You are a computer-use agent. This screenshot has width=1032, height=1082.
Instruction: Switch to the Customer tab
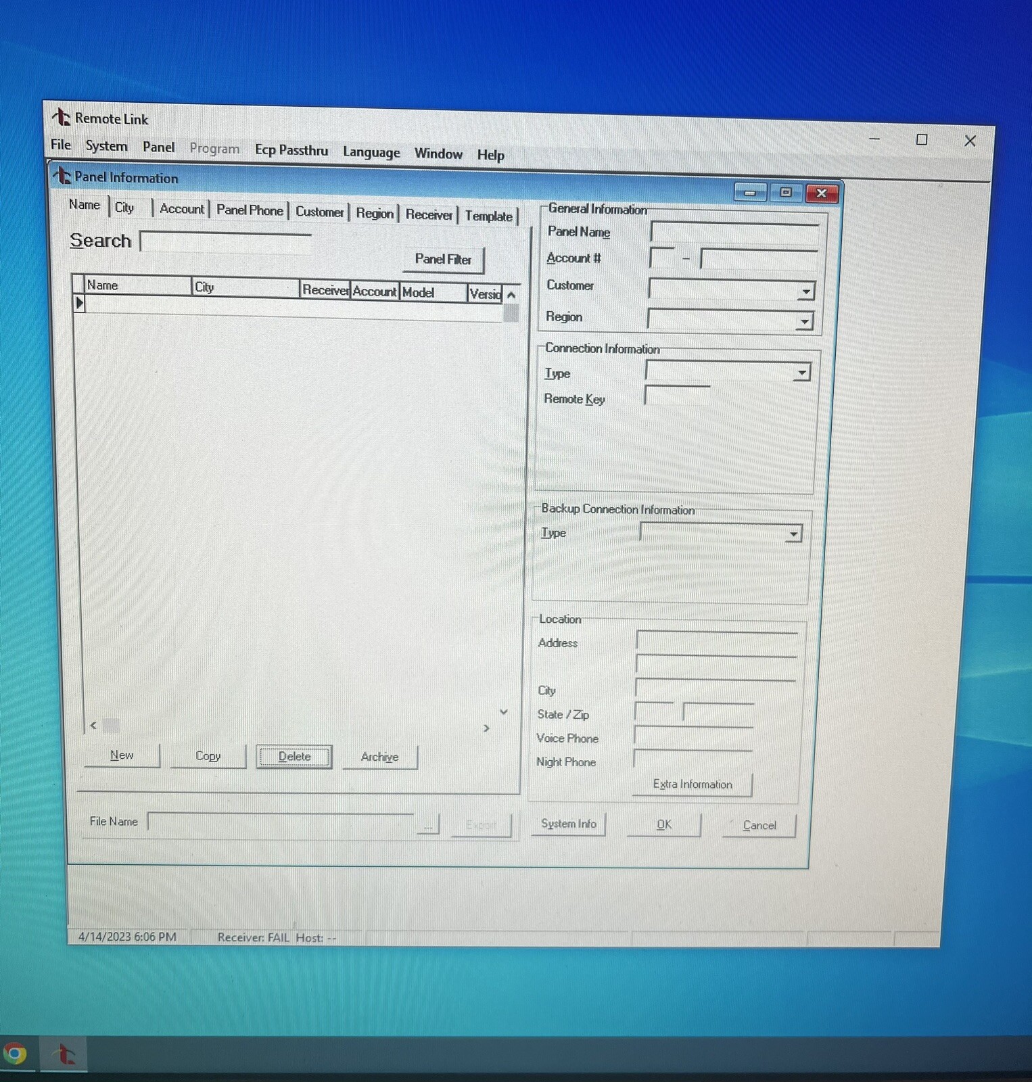point(319,212)
